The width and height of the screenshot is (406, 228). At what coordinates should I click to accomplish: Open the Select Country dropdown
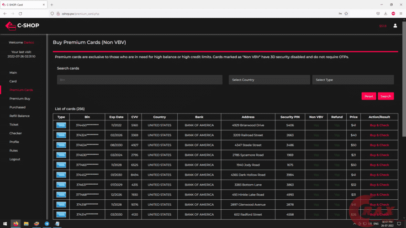[269, 80]
